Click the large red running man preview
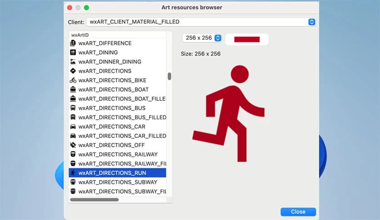 229,113
